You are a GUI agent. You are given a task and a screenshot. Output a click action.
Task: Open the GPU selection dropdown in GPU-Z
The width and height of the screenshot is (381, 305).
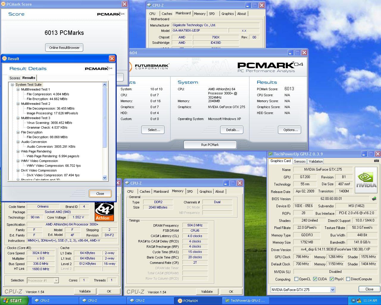(x=332, y=290)
